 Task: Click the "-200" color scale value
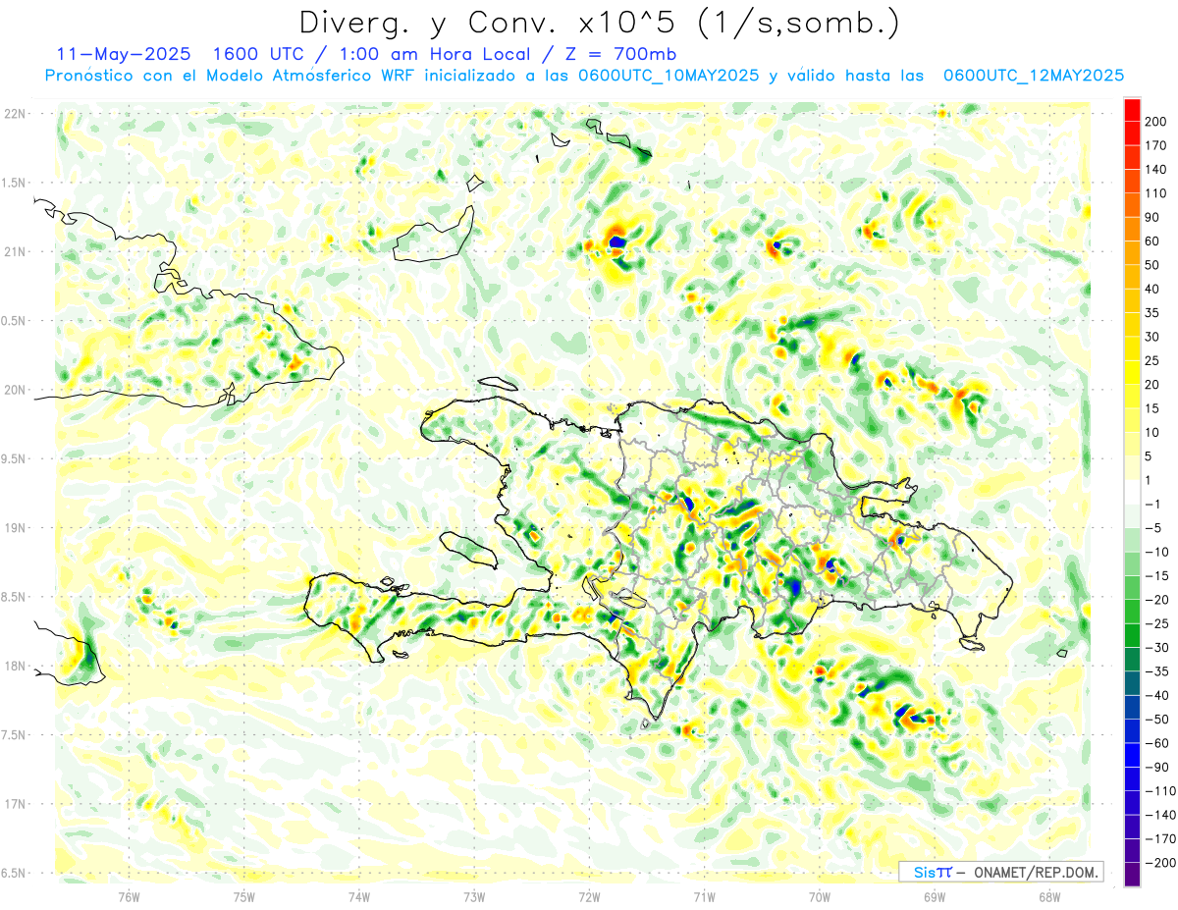pos(1158,863)
